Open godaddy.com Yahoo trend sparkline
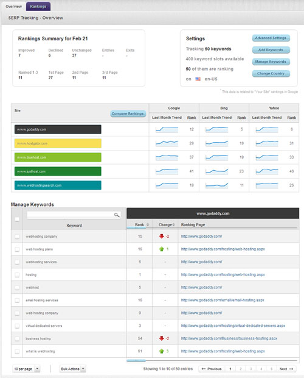304x378 pixels. tap(267, 129)
